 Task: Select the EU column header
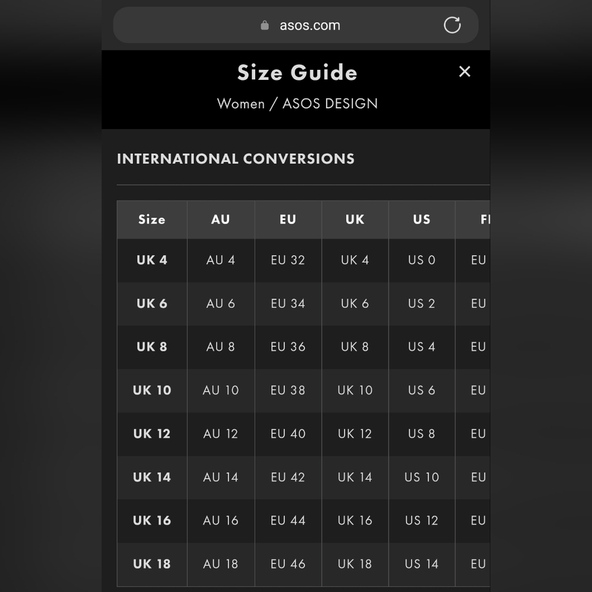click(x=288, y=220)
